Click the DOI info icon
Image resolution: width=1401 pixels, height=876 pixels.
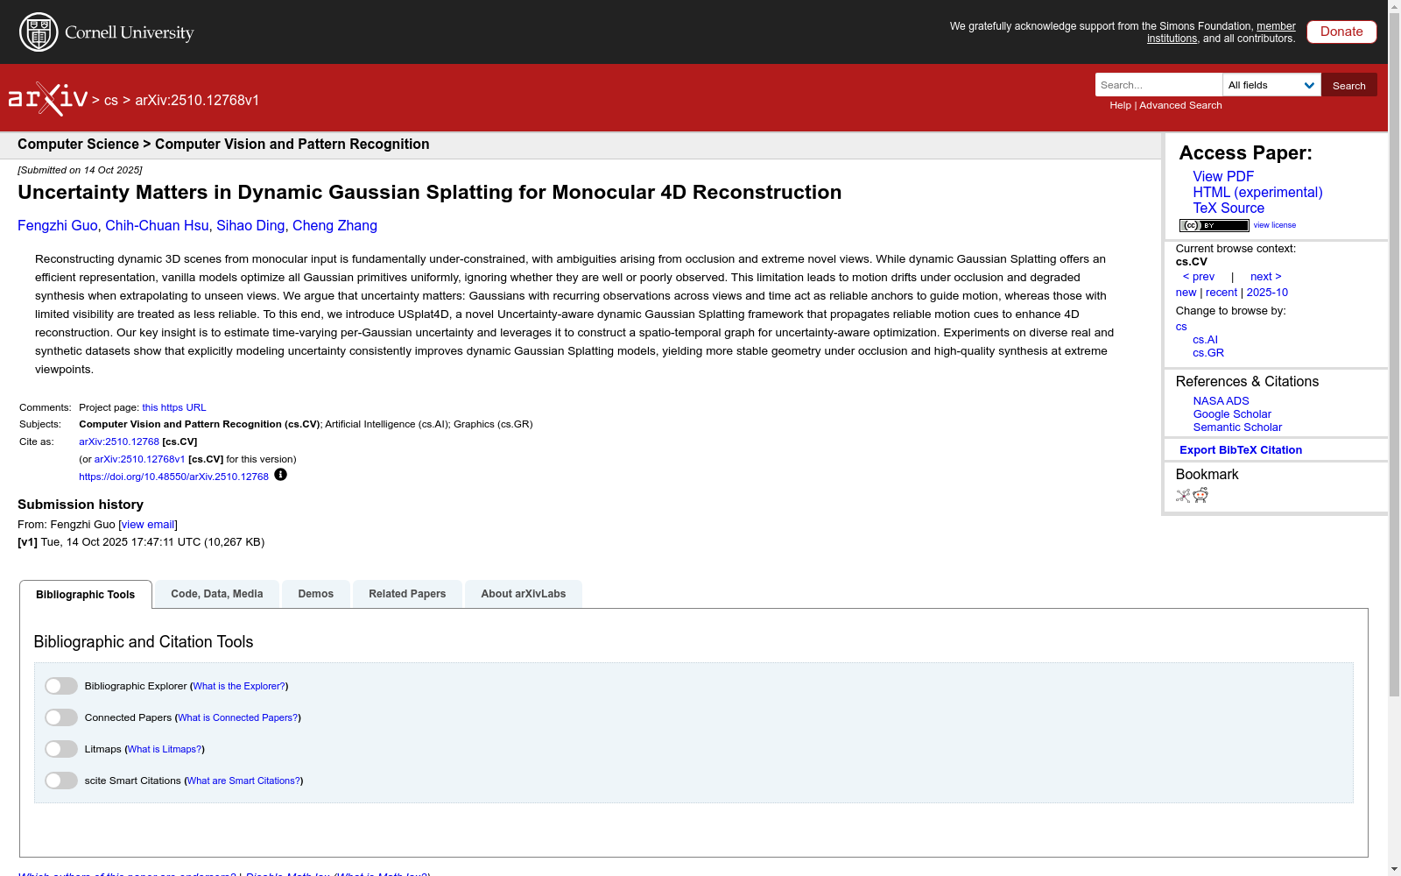click(x=280, y=475)
